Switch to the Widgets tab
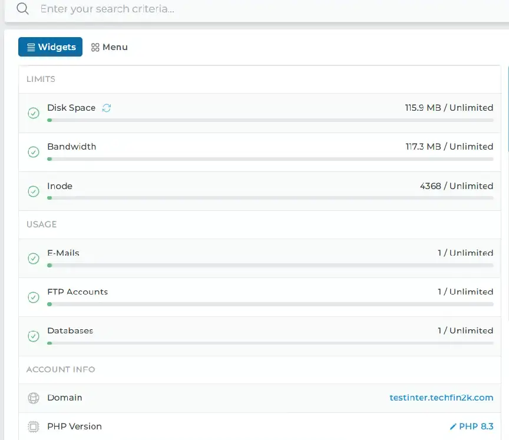This screenshot has width=509, height=440. [x=50, y=47]
